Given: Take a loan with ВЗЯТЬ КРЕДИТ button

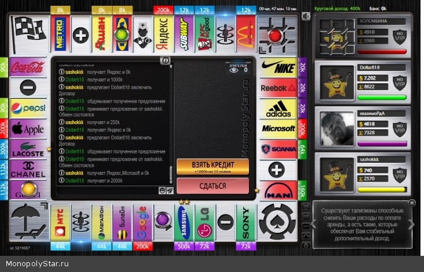Looking at the screenshot, I should (x=213, y=166).
